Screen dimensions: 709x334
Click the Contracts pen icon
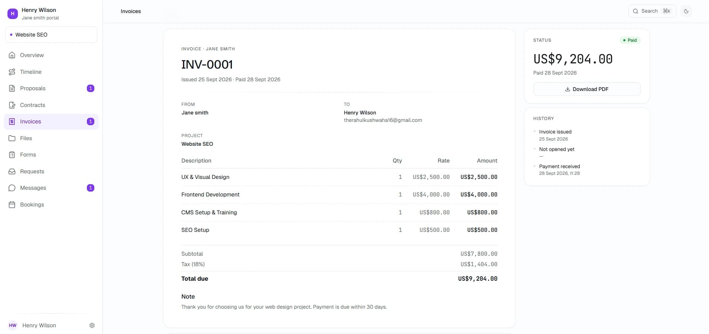[x=12, y=105]
